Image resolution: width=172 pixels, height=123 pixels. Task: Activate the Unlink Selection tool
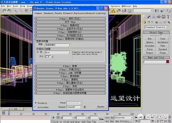coord(21,11)
